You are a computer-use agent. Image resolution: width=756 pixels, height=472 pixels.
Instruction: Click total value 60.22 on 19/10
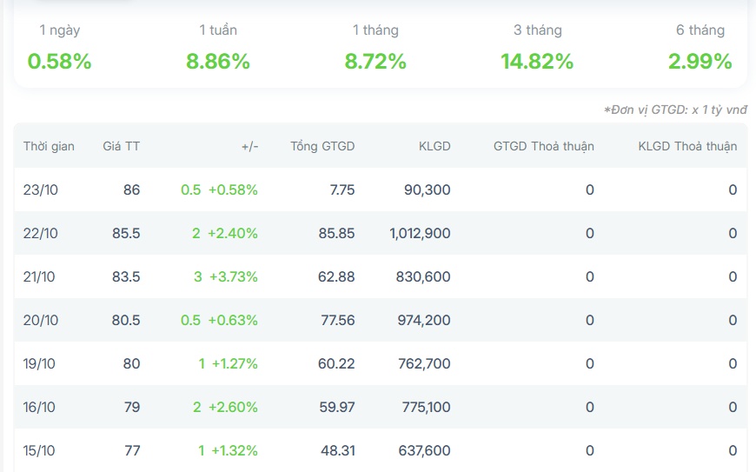point(336,363)
